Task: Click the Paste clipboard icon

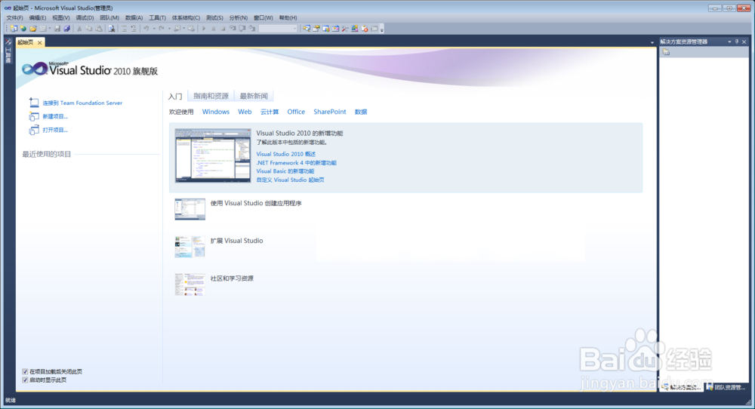Action: [99, 29]
